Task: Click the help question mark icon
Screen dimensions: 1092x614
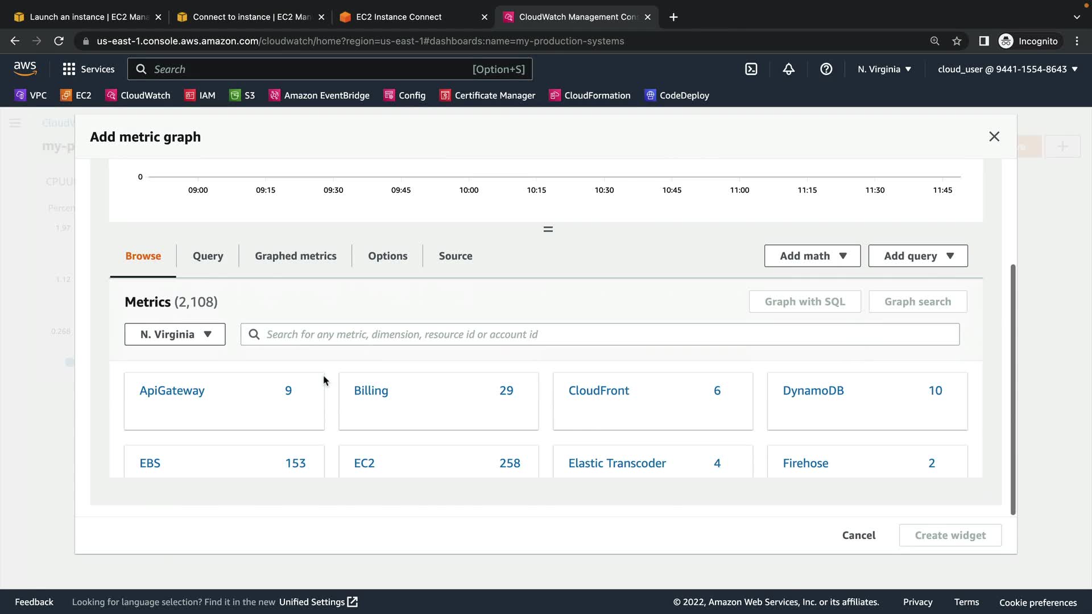Action: (826, 69)
